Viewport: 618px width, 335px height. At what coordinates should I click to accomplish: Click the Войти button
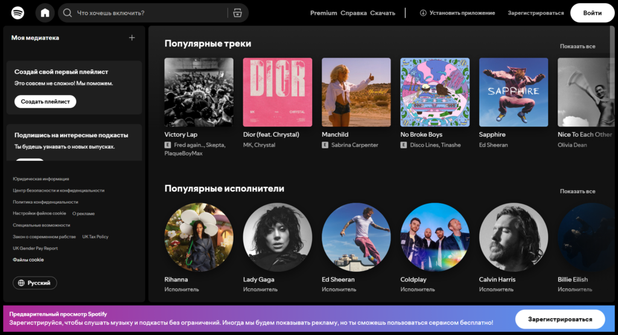(593, 13)
